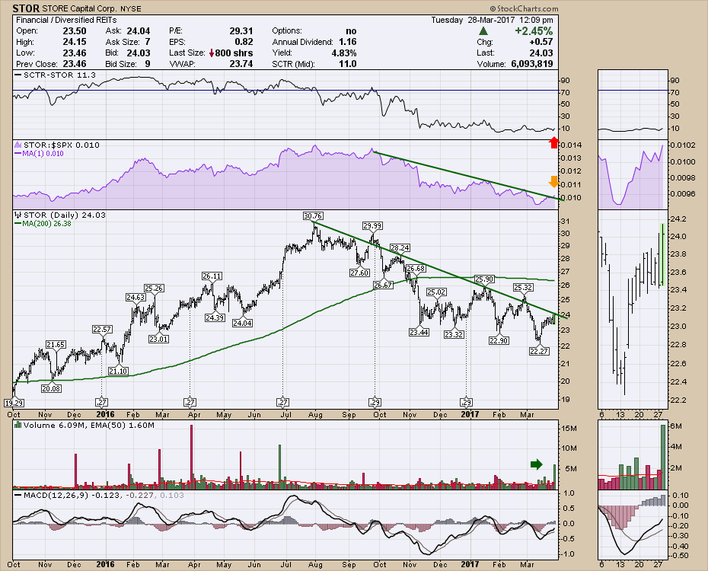Click the 25.32 price label
This screenshot has height=571, width=708.
pyautogui.click(x=523, y=288)
